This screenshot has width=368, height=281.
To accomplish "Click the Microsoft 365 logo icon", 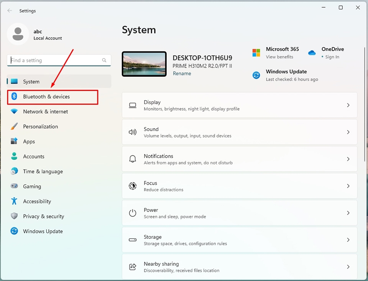I will (256, 53).
